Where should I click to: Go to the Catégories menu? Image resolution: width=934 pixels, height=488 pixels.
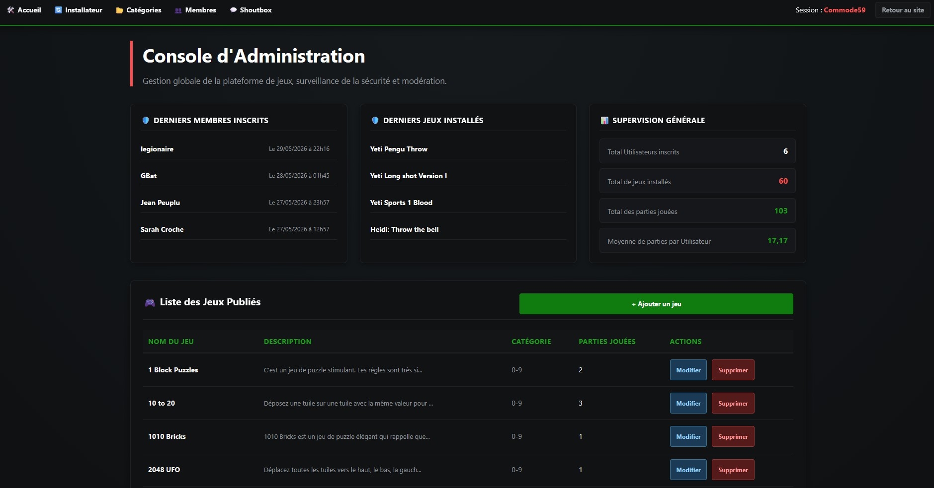(139, 10)
